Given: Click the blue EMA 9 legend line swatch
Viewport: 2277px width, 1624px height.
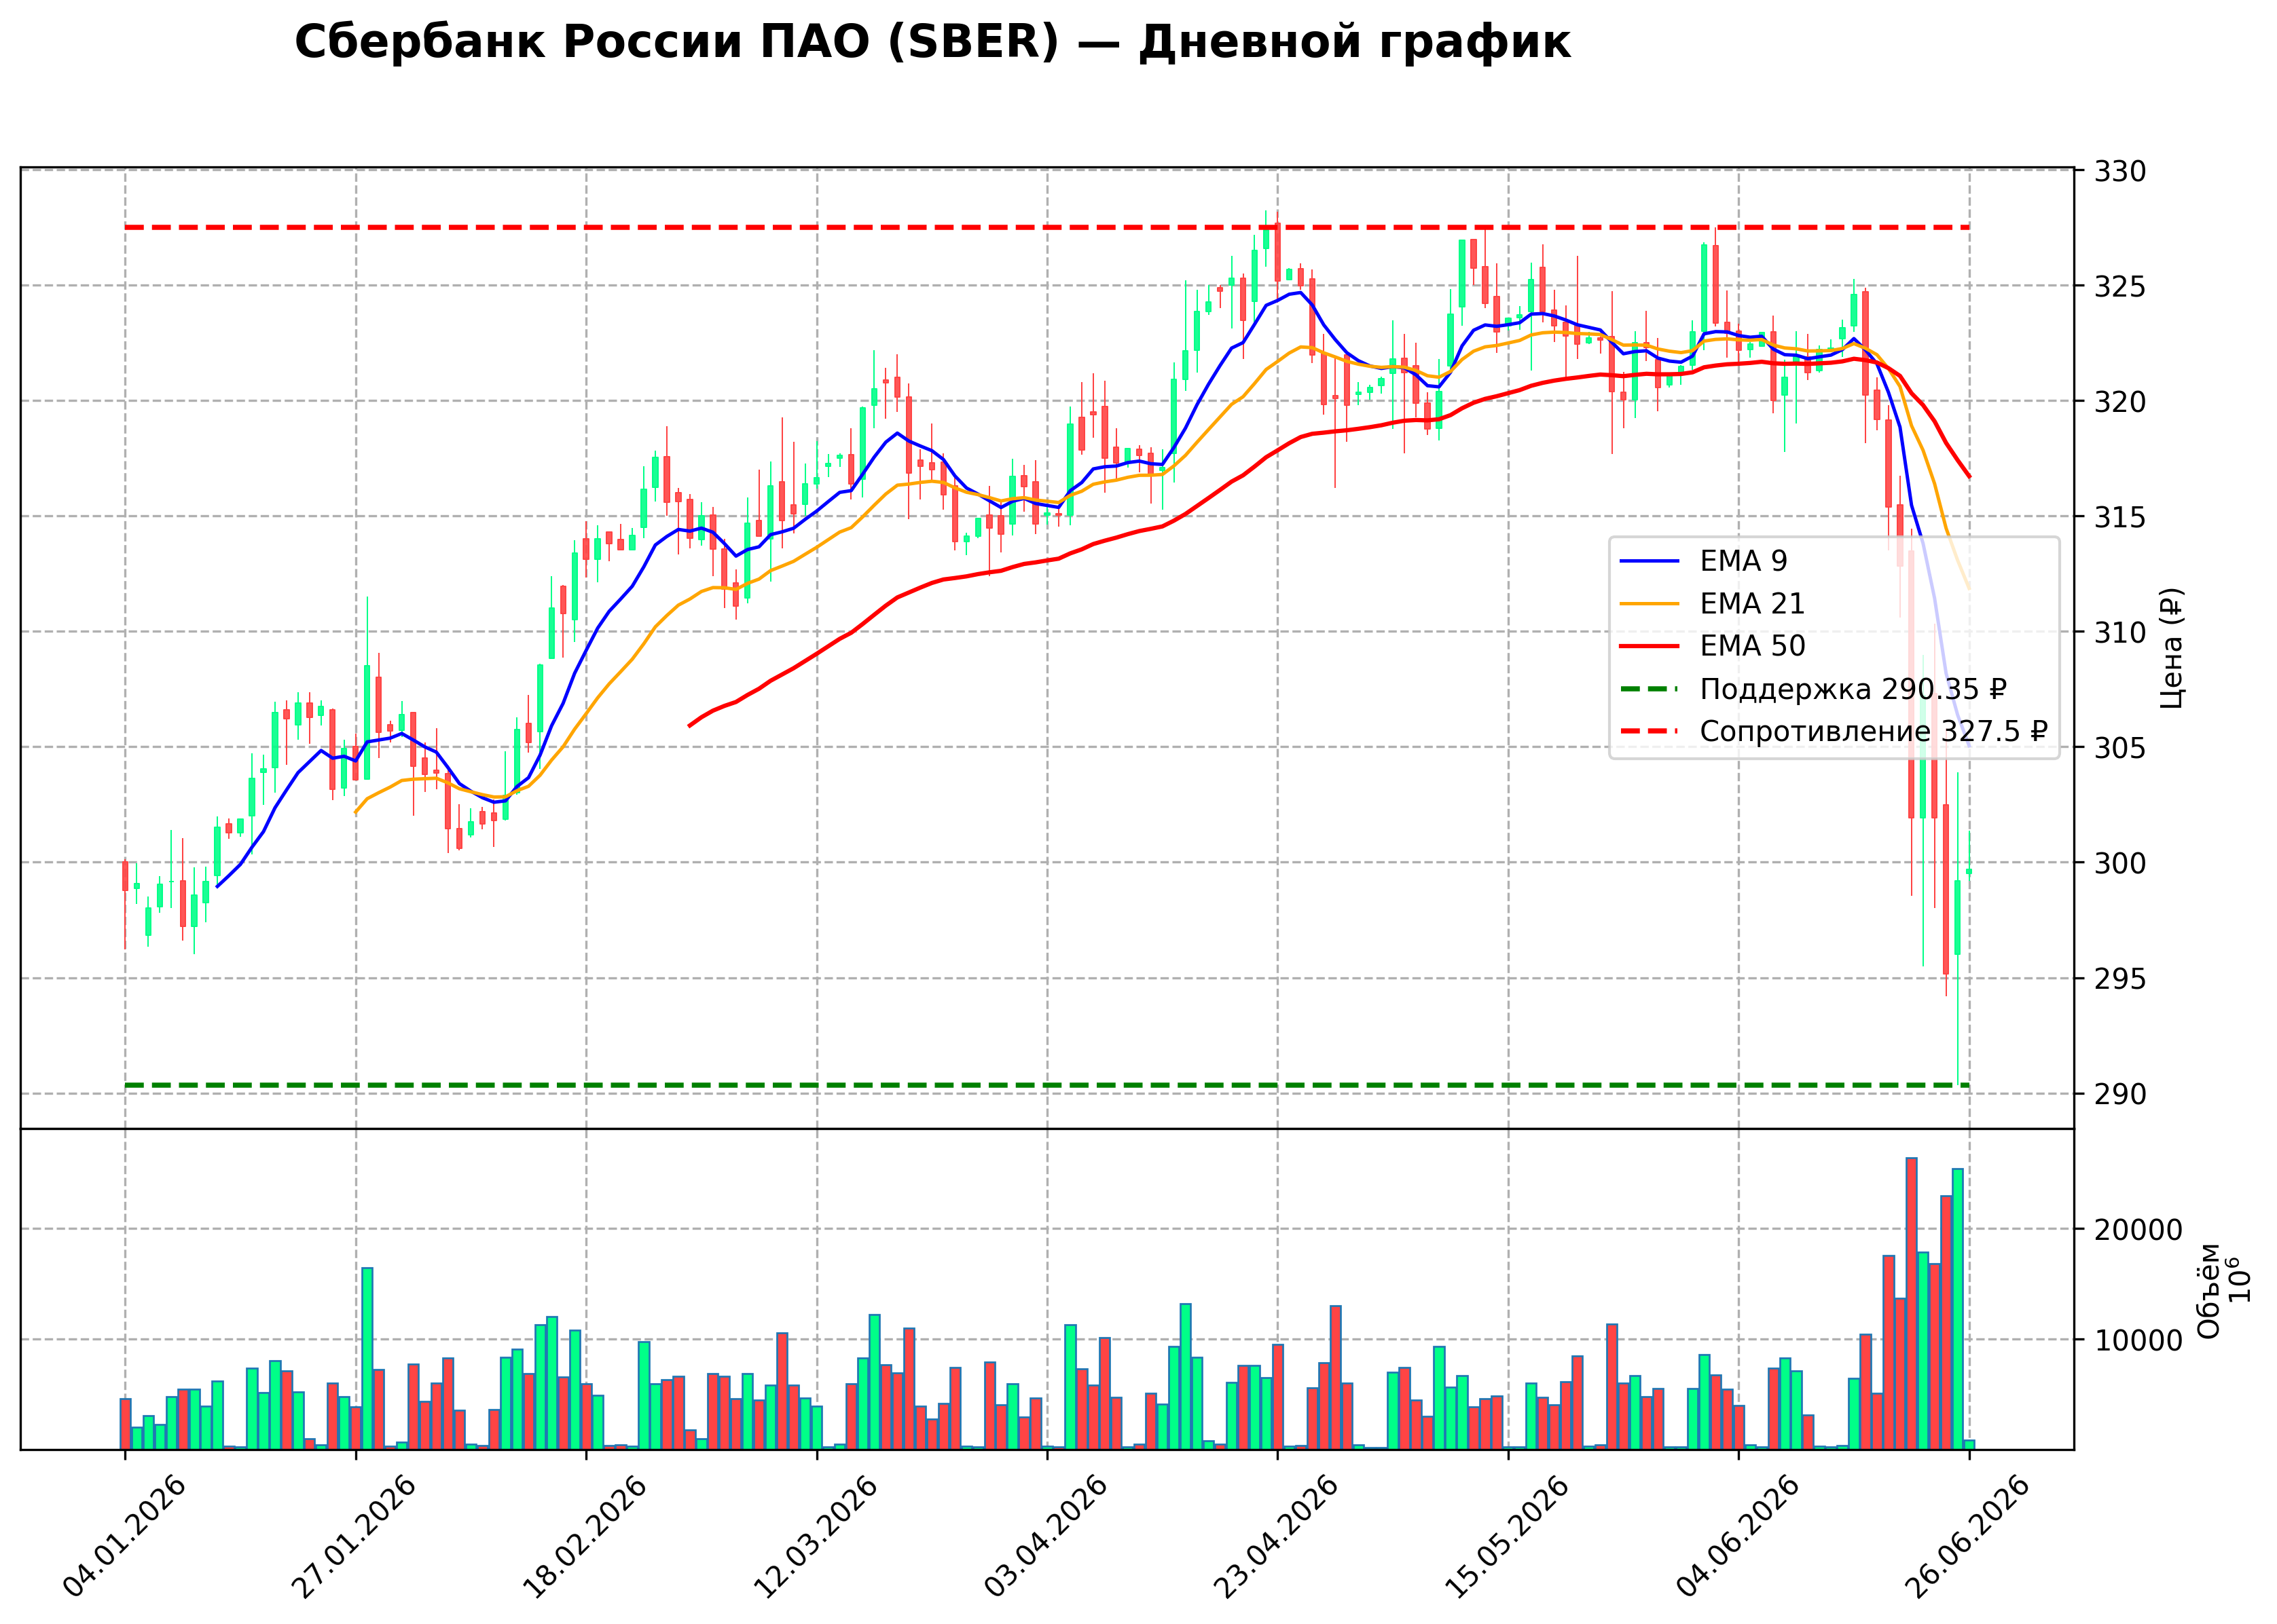Looking at the screenshot, I should [x=1650, y=561].
